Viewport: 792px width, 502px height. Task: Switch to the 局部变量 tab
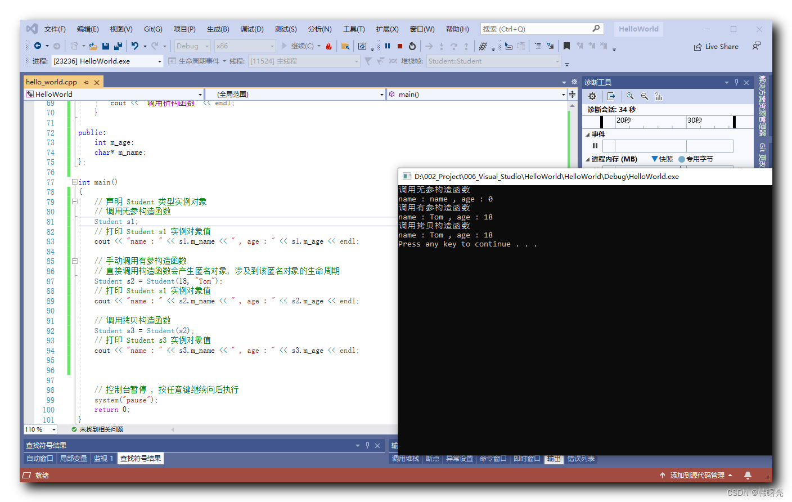click(x=74, y=459)
